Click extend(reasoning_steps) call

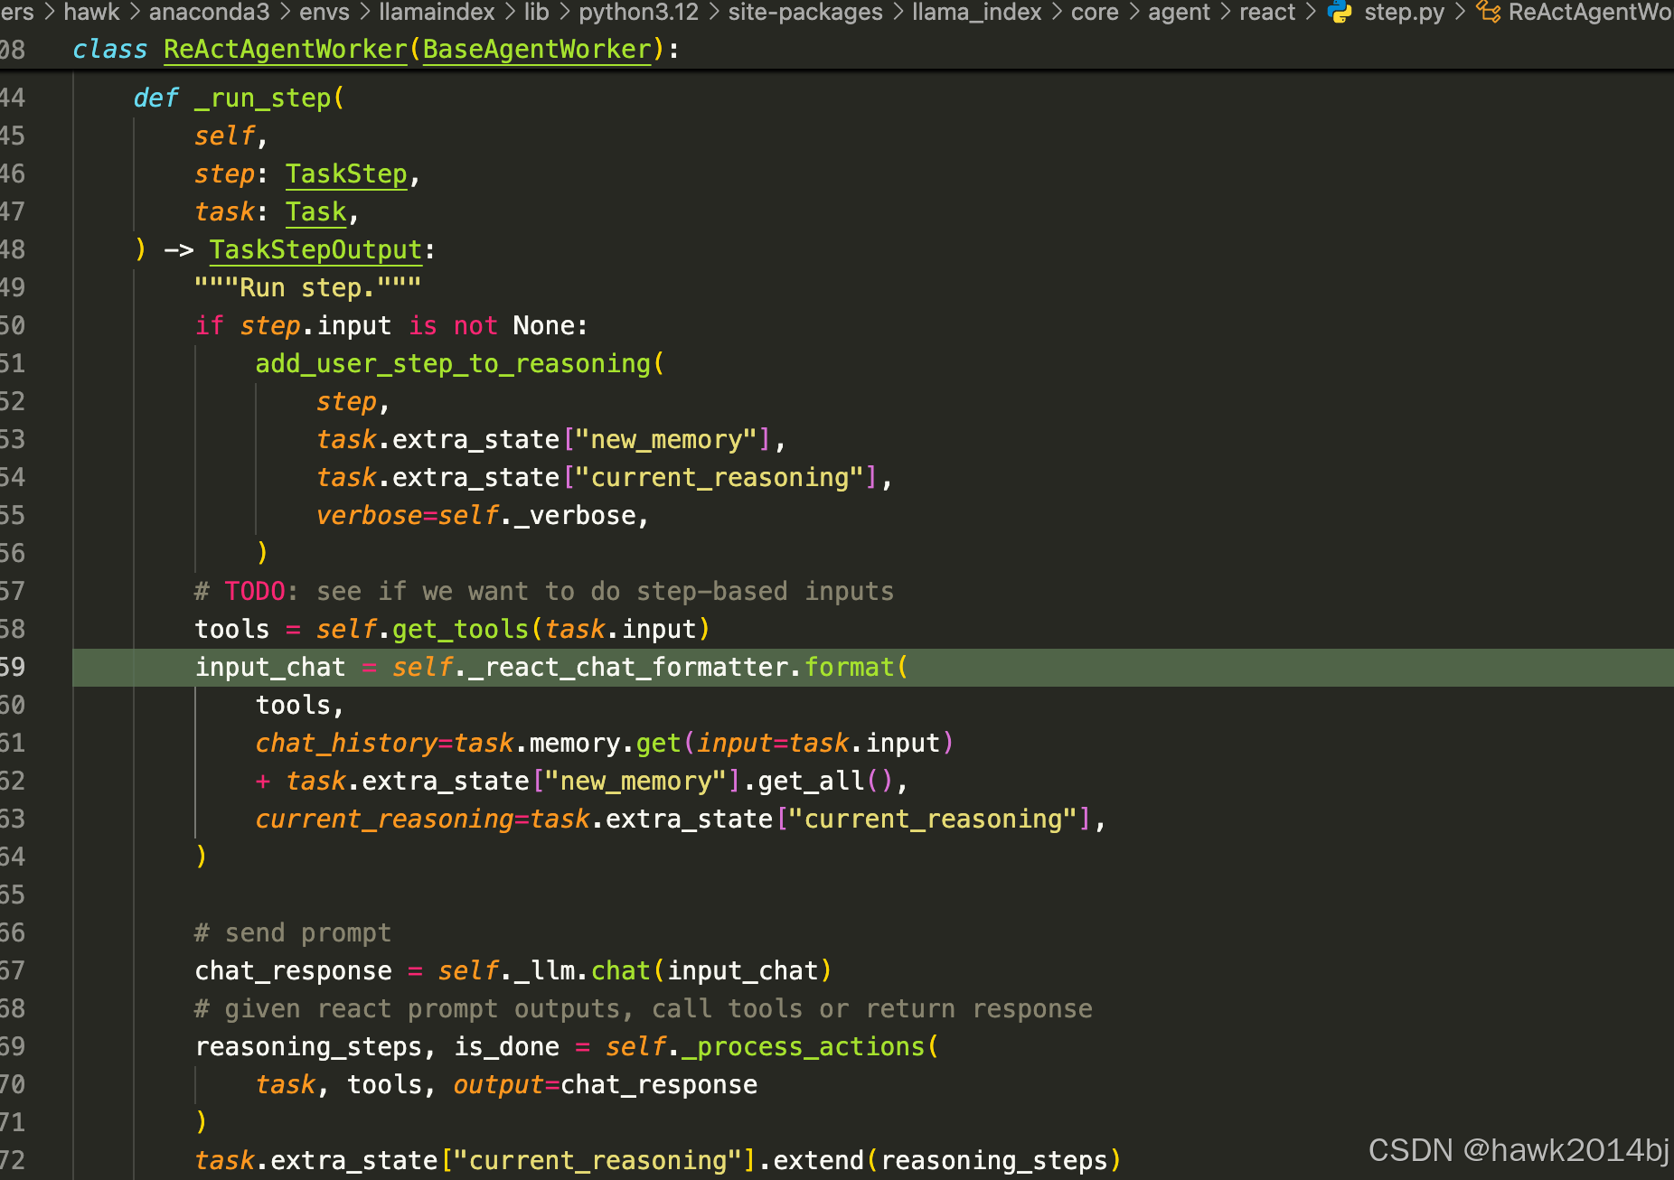(947, 1160)
